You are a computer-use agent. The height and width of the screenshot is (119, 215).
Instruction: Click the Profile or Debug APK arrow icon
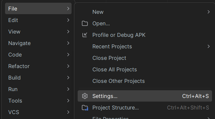pos(85,35)
